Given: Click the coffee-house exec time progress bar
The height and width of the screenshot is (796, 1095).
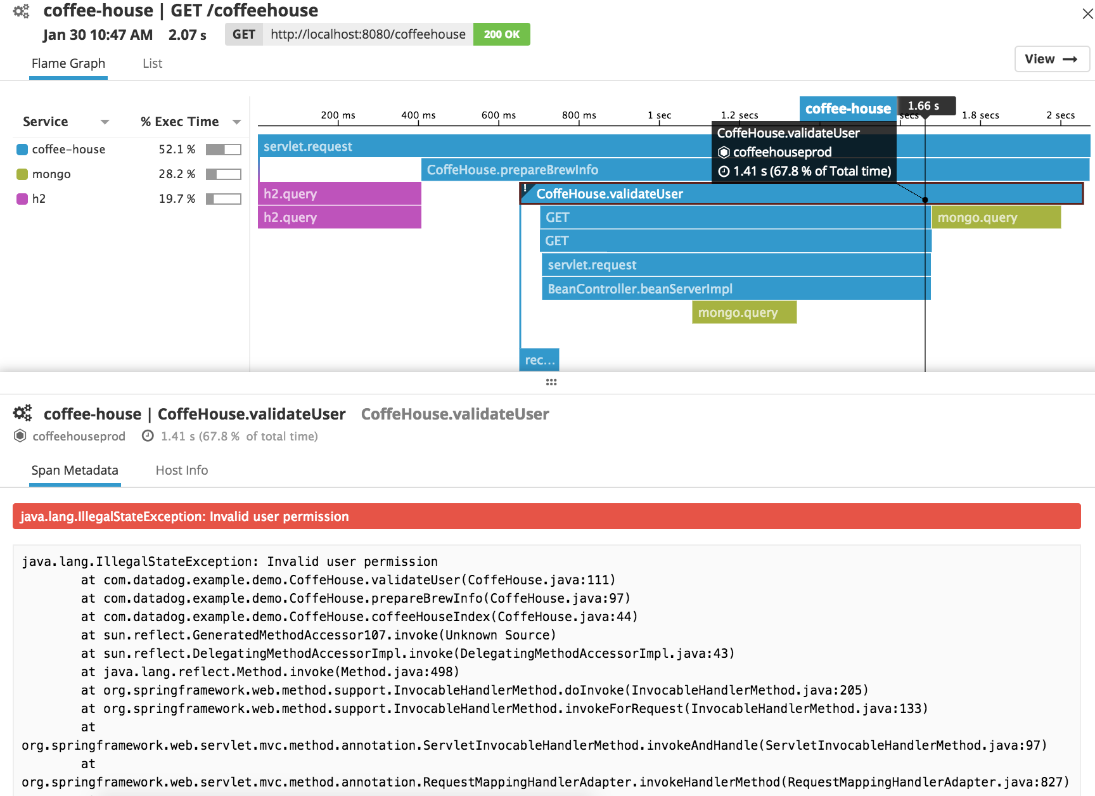Looking at the screenshot, I should (x=223, y=149).
